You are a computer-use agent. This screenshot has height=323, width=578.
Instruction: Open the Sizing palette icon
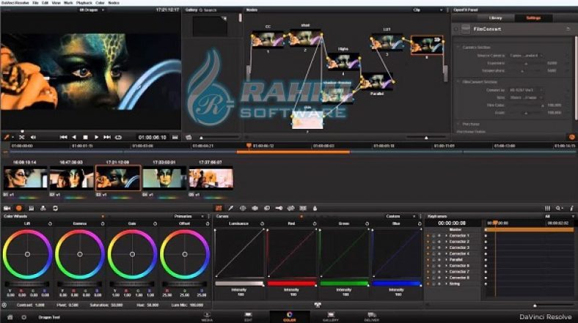(291, 208)
